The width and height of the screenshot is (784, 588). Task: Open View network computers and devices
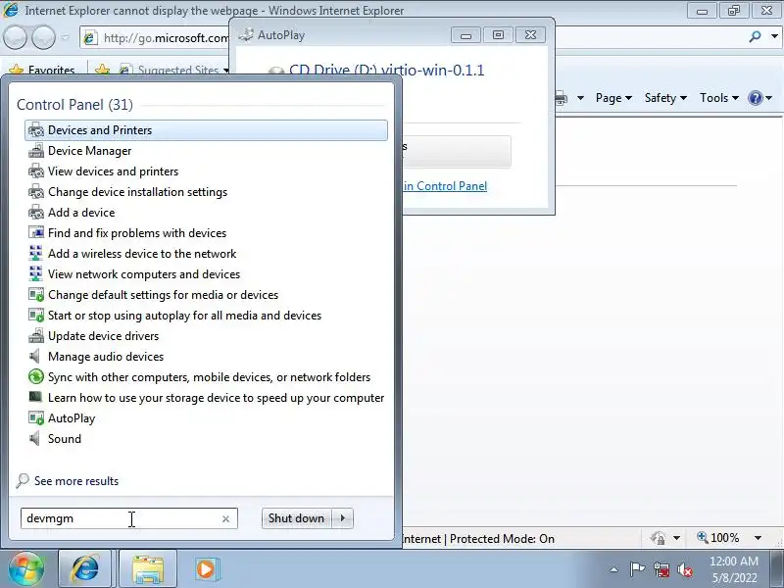point(206,274)
